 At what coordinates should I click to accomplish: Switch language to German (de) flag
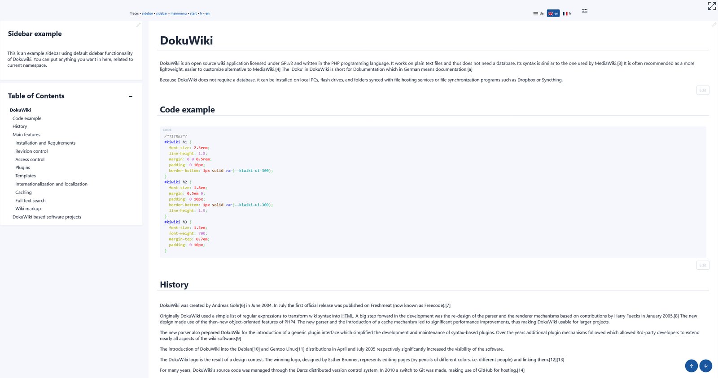538,13
